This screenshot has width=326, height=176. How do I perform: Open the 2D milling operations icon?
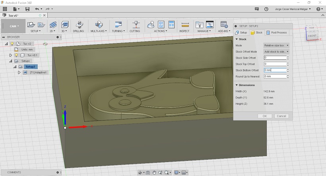pos(53,25)
